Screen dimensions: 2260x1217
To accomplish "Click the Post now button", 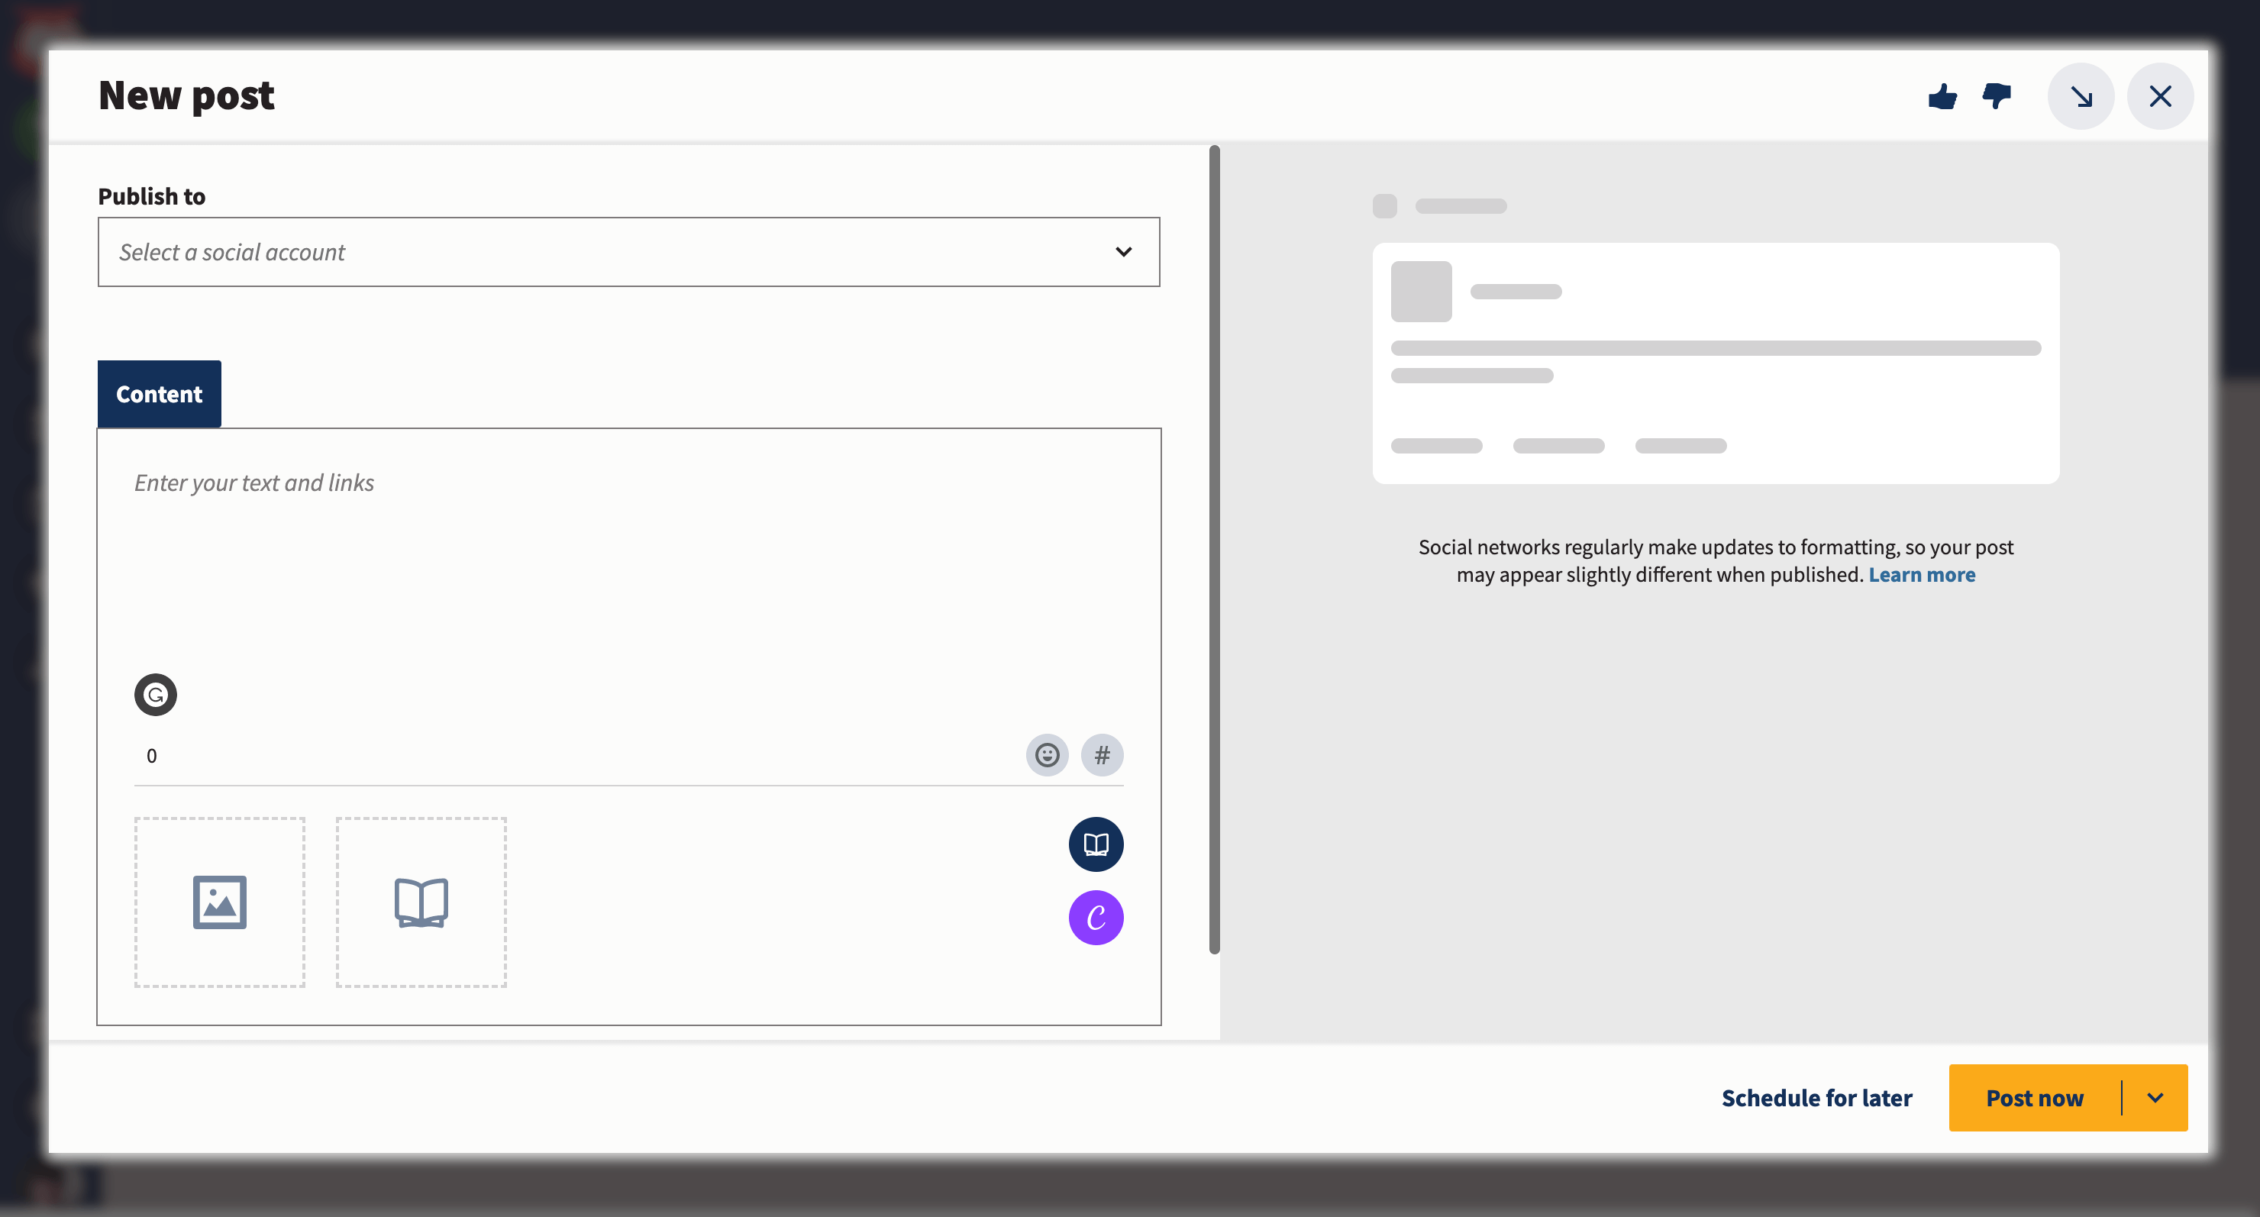I will click(x=2036, y=1097).
